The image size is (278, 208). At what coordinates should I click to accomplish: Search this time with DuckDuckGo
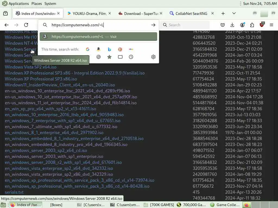120,49
